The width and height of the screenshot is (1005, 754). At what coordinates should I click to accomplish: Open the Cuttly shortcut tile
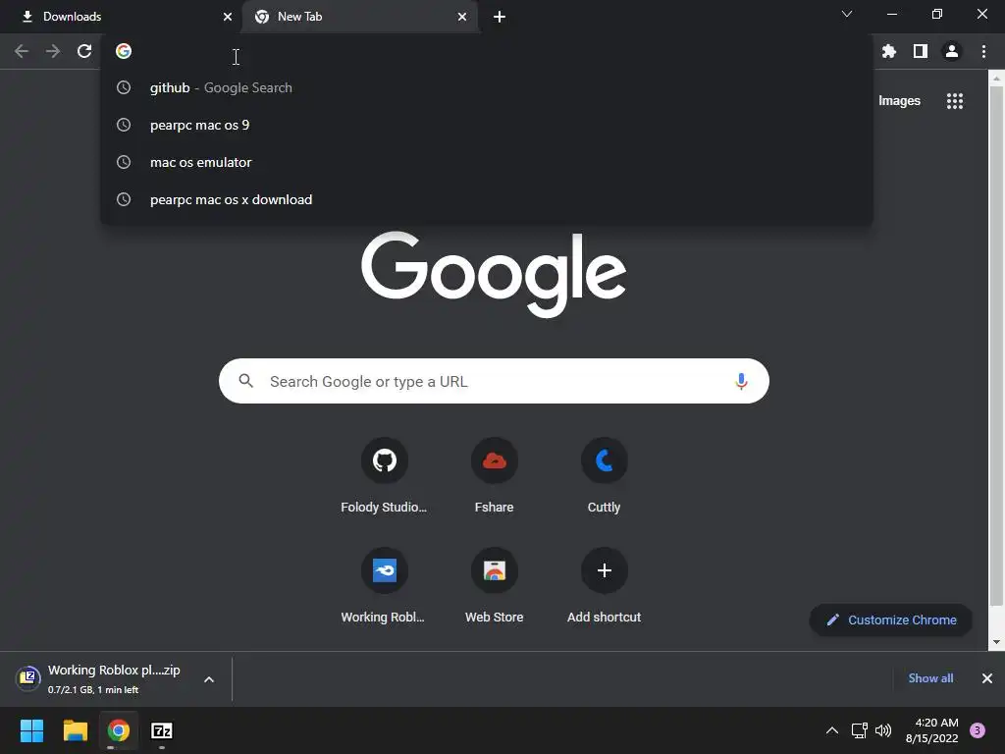(x=604, y=476)
